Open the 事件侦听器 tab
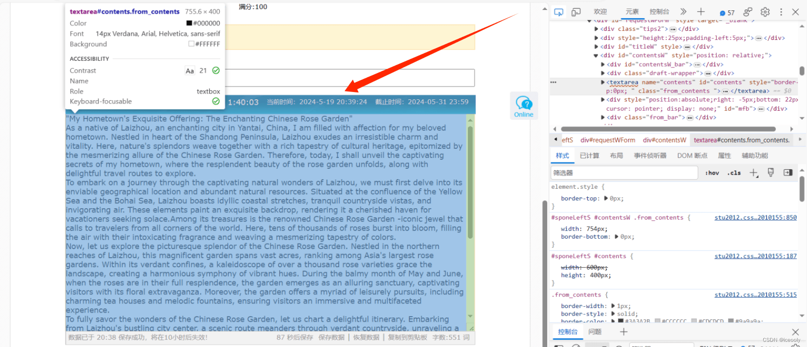Image resolution: width=807 pixels, height=347 pixels. pyautogui.click(x=650, y=156)
